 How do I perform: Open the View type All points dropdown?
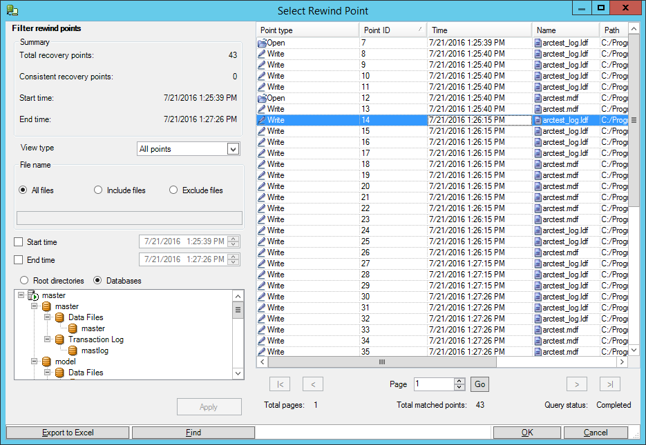click(x=234, y=149)
